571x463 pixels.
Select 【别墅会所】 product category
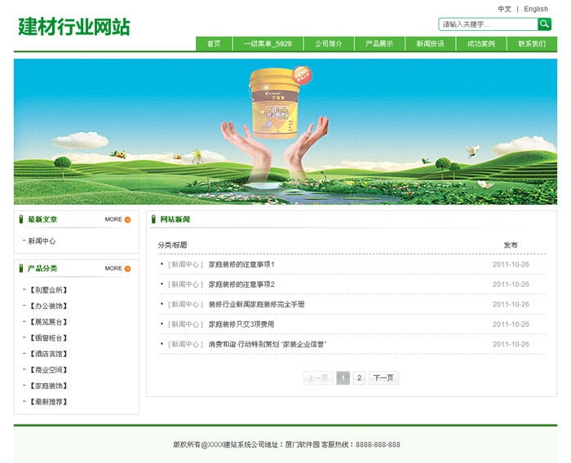[x=48, y=290]
